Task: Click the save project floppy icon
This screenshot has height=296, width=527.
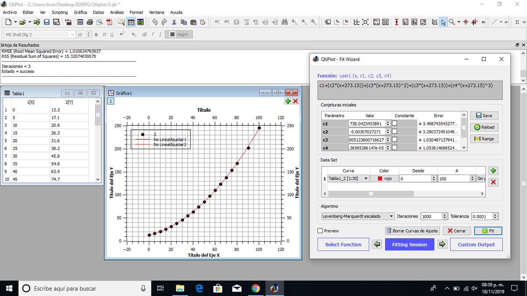Action: pos(46,22)
